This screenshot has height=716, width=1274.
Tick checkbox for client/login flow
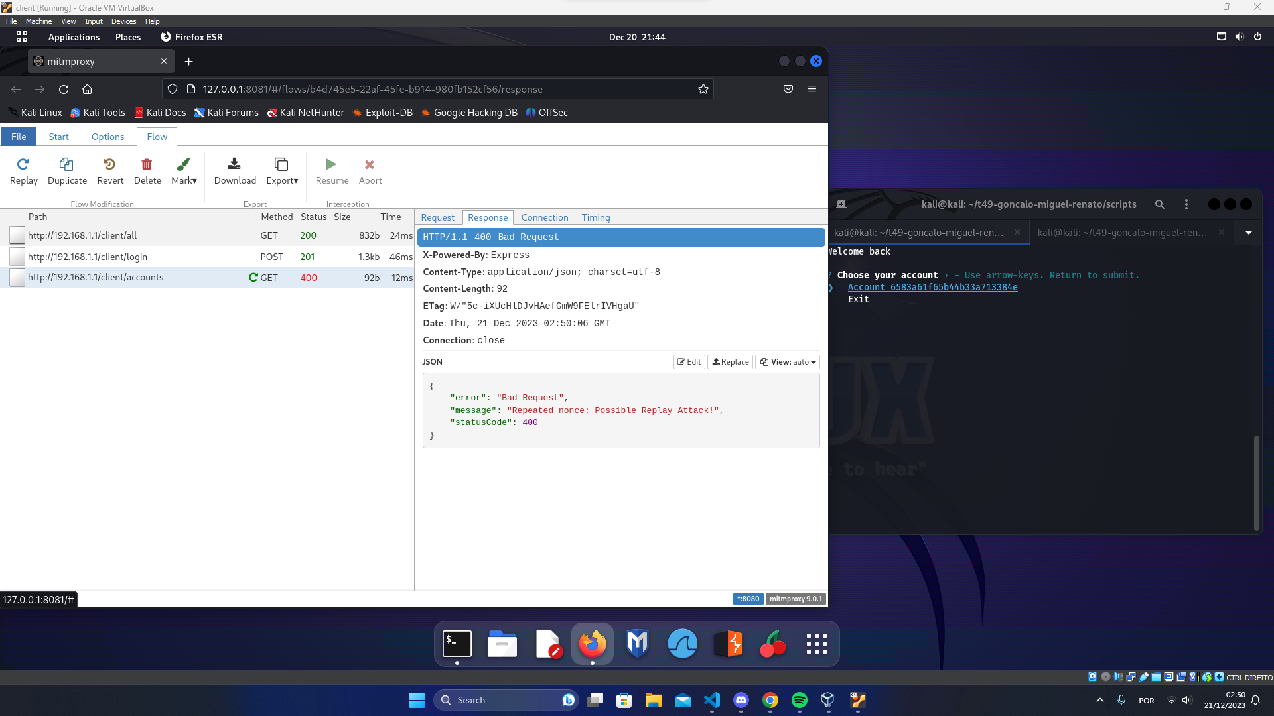[17, 257]
